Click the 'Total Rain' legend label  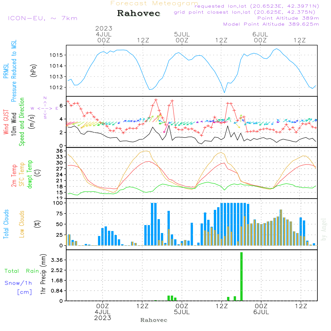[22, 271]
